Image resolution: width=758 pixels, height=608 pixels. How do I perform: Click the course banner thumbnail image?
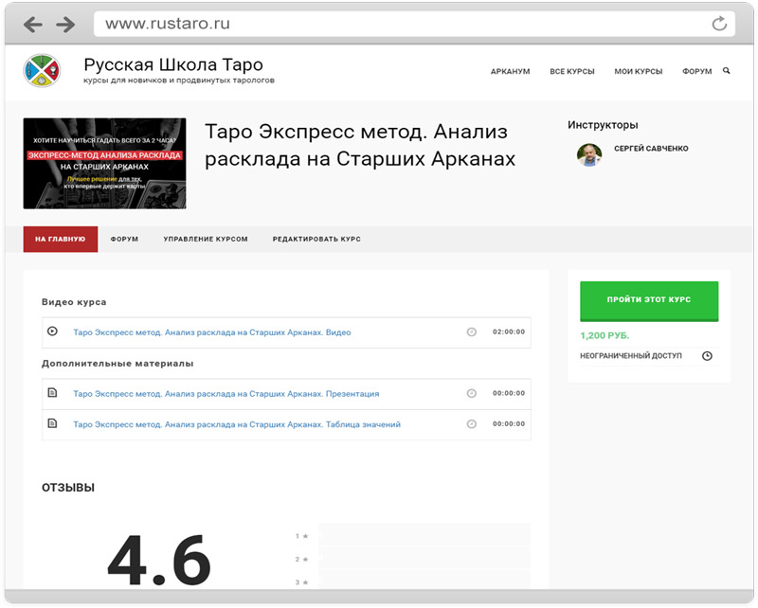pyautogui.click(x=104, y=163)
